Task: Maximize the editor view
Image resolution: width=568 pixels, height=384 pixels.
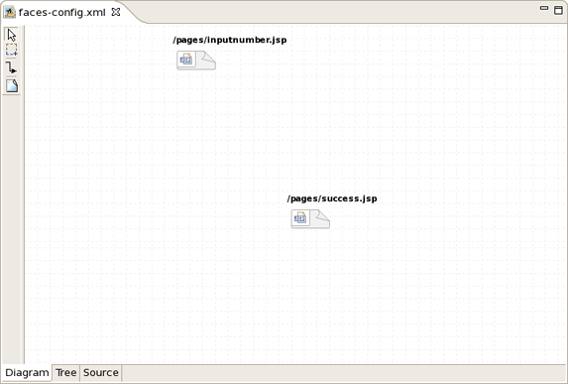Action: point(558,10)
